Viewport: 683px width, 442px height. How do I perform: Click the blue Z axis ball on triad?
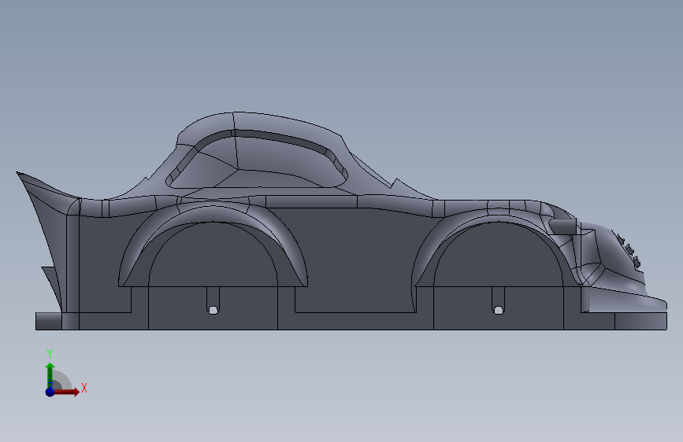(x=50, y=392)
